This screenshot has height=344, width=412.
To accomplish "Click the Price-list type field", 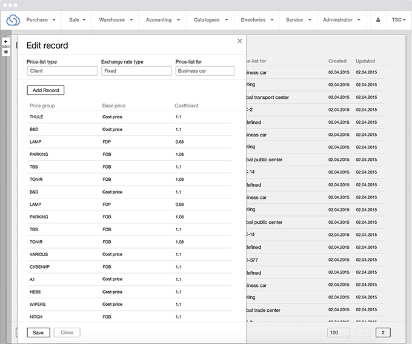I will point(62,71).
